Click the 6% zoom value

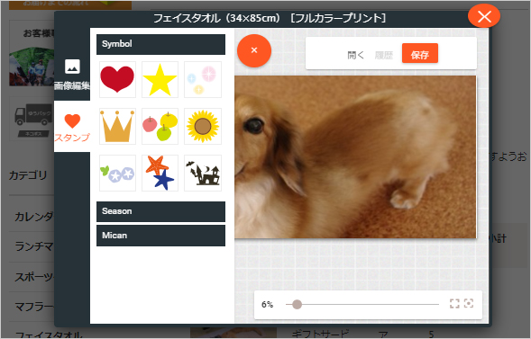pyautogui.click(x=267, y=305)
